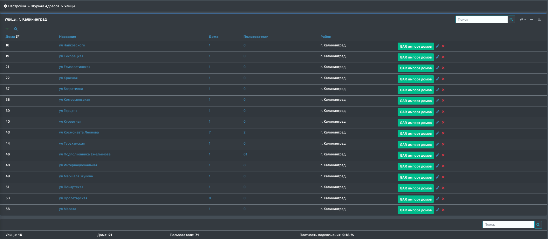Delete ул Чайковского with red cross
This screenshot has width=548, height=239.
pyautogui.click(x=443, y=46)
